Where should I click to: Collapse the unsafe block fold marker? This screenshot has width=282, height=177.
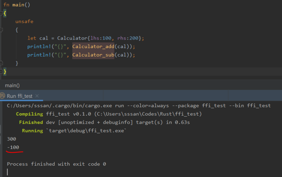pos(1,30)
